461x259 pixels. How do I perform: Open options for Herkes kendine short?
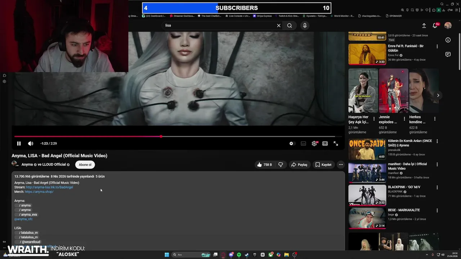pos(435,119)
